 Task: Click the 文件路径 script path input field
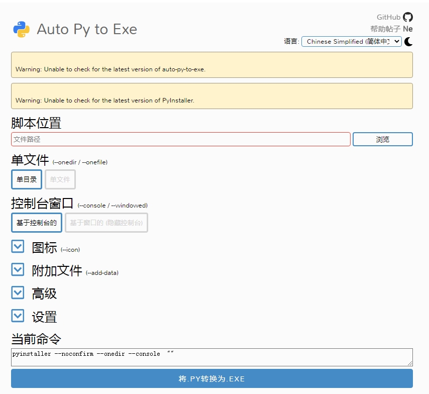(x=180, y=139)
